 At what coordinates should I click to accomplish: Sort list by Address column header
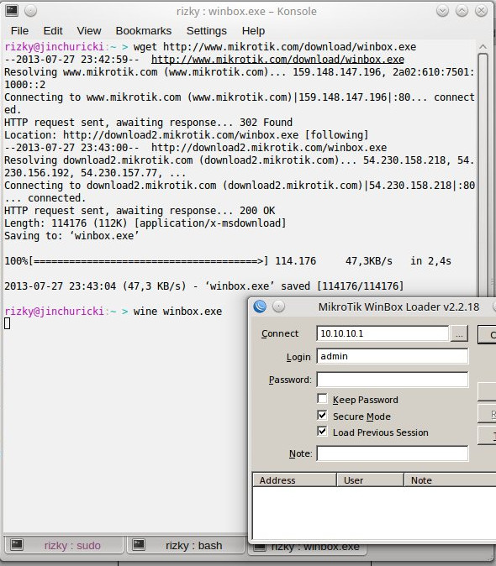294,480
